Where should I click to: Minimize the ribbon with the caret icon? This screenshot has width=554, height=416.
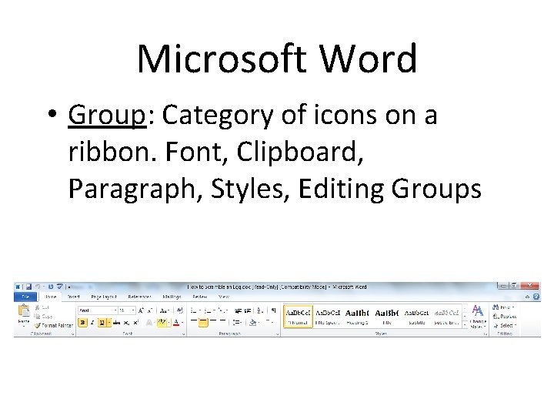[x=527, y=297]
